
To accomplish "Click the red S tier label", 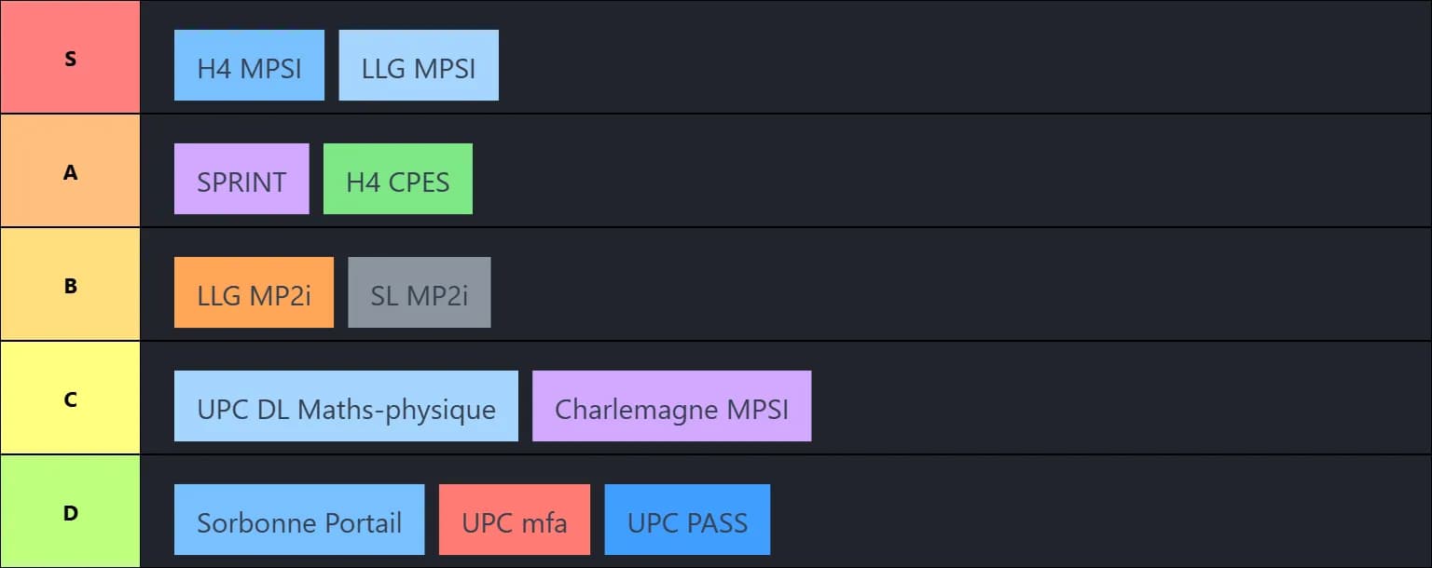I will pos(70,58).
